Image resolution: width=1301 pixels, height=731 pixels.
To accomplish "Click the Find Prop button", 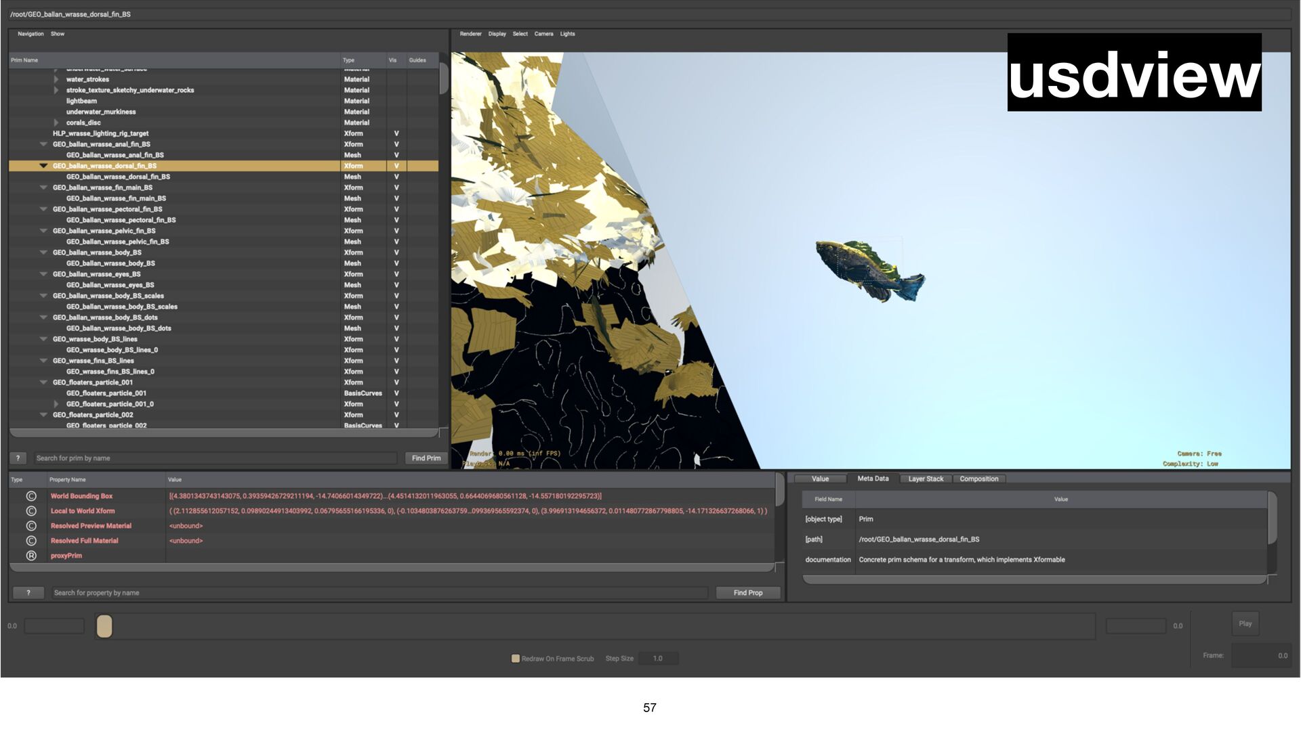I will click(748, 593).
